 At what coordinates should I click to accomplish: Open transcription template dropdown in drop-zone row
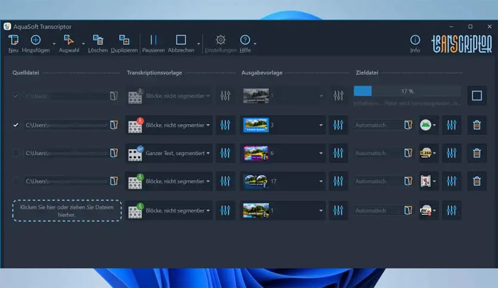point(169,210)
